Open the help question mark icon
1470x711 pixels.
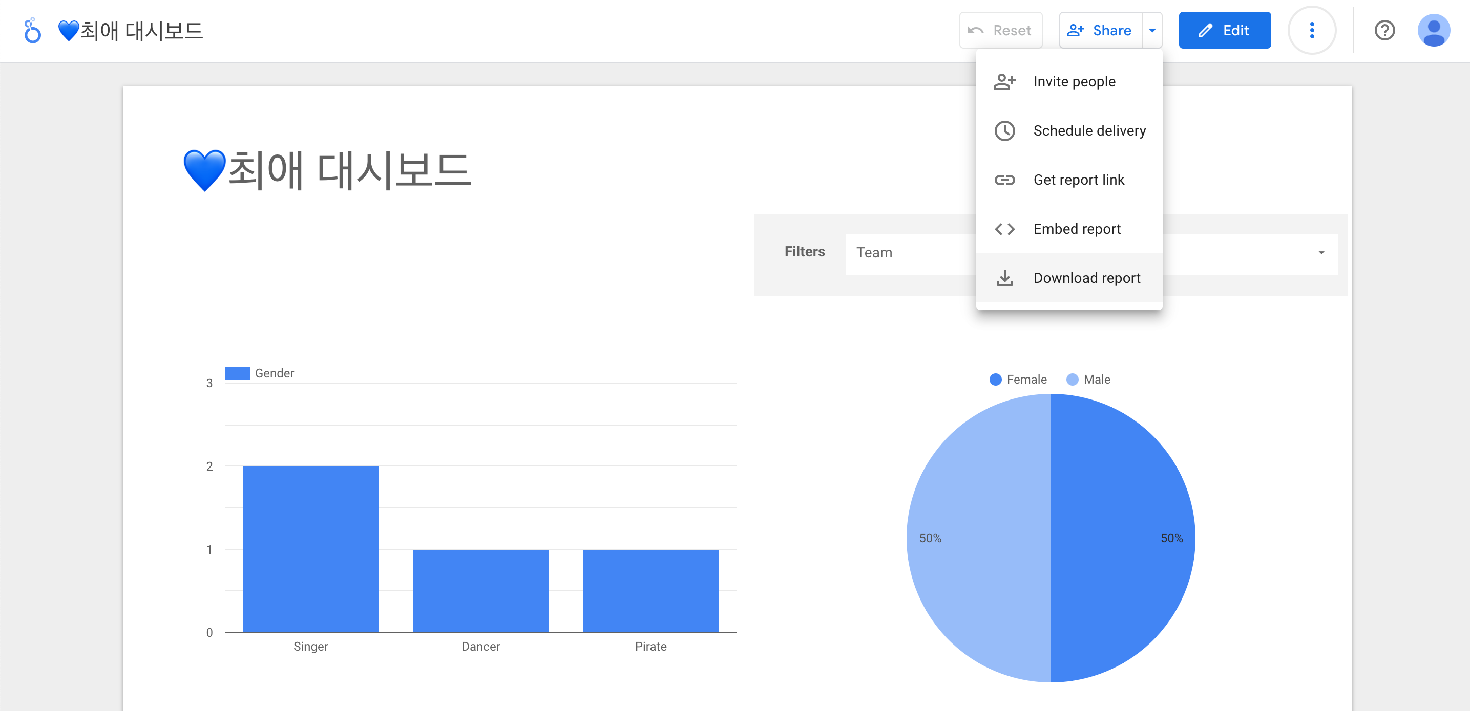[1384, 30]
